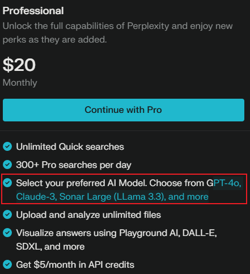
Task: Click the SDXL, and more text line
Action: 50,247
